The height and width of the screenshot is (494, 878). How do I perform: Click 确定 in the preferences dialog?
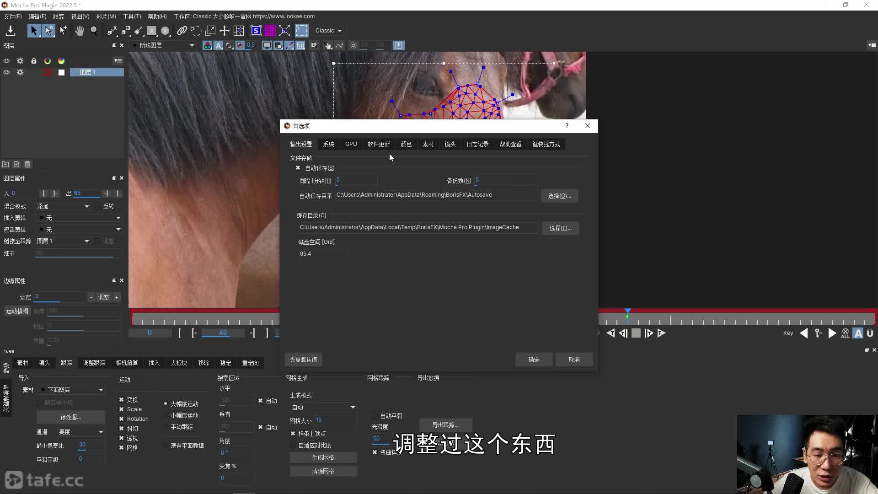tap(534, 360)
